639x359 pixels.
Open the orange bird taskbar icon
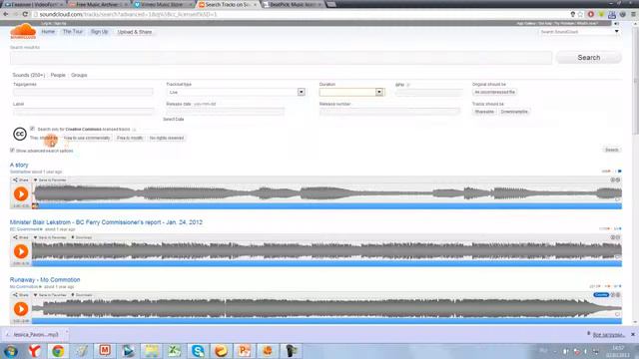click(221, 350)
